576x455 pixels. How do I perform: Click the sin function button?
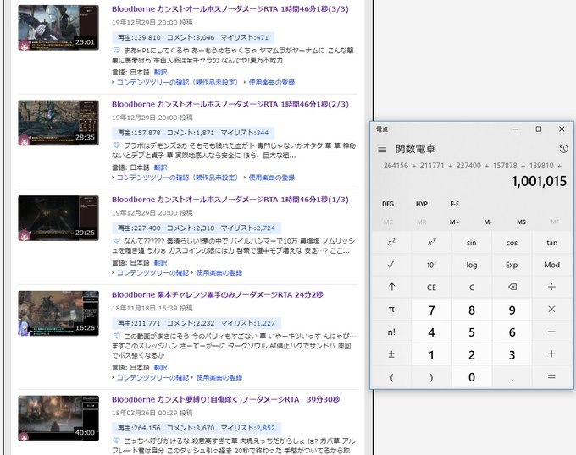pos(471,243)
